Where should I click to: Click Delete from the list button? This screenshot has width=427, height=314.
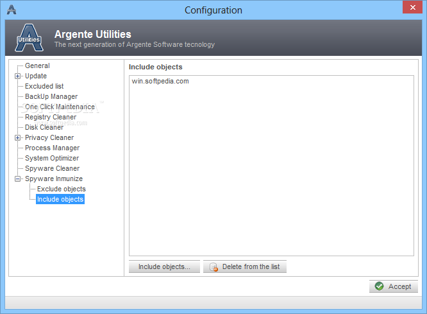tap(245, 266)
